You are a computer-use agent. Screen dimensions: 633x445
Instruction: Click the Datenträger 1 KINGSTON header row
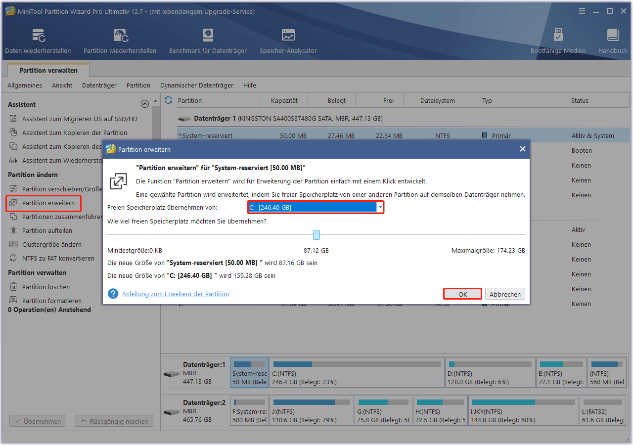(403, 119)
